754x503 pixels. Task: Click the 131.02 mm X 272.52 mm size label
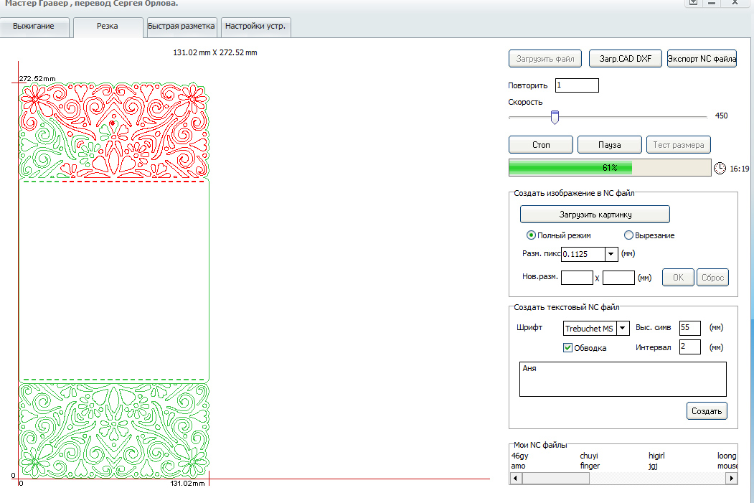point(215,52)
